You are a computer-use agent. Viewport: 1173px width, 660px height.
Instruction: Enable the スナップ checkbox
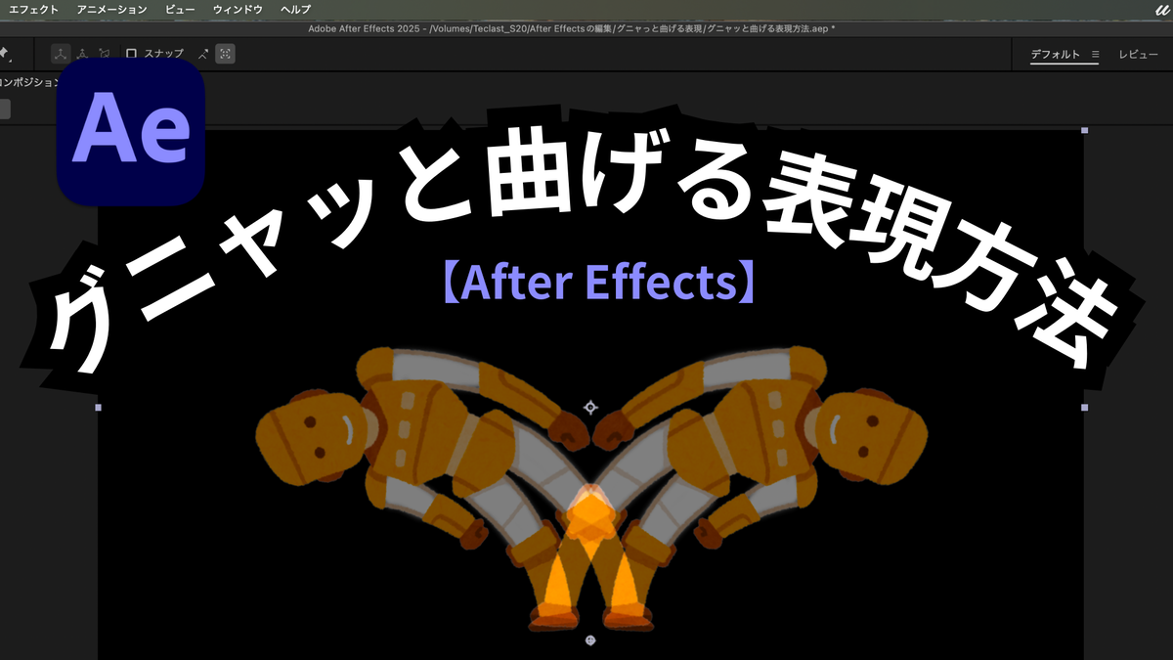(x=131, y=54)
